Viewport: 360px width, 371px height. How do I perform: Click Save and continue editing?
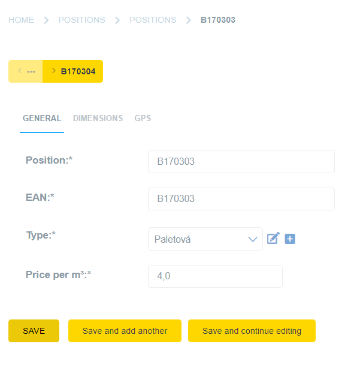click(252, 331)
